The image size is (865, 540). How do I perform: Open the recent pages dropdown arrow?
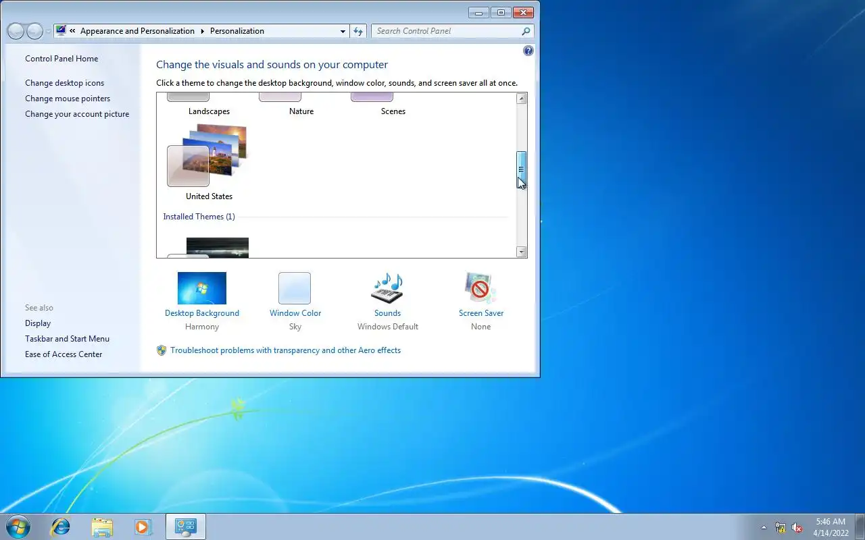[x=48, y=32]
